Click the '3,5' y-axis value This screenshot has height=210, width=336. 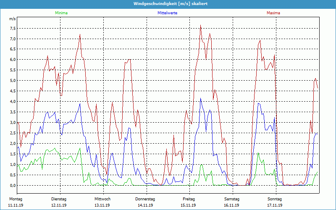tap(13, 112)
